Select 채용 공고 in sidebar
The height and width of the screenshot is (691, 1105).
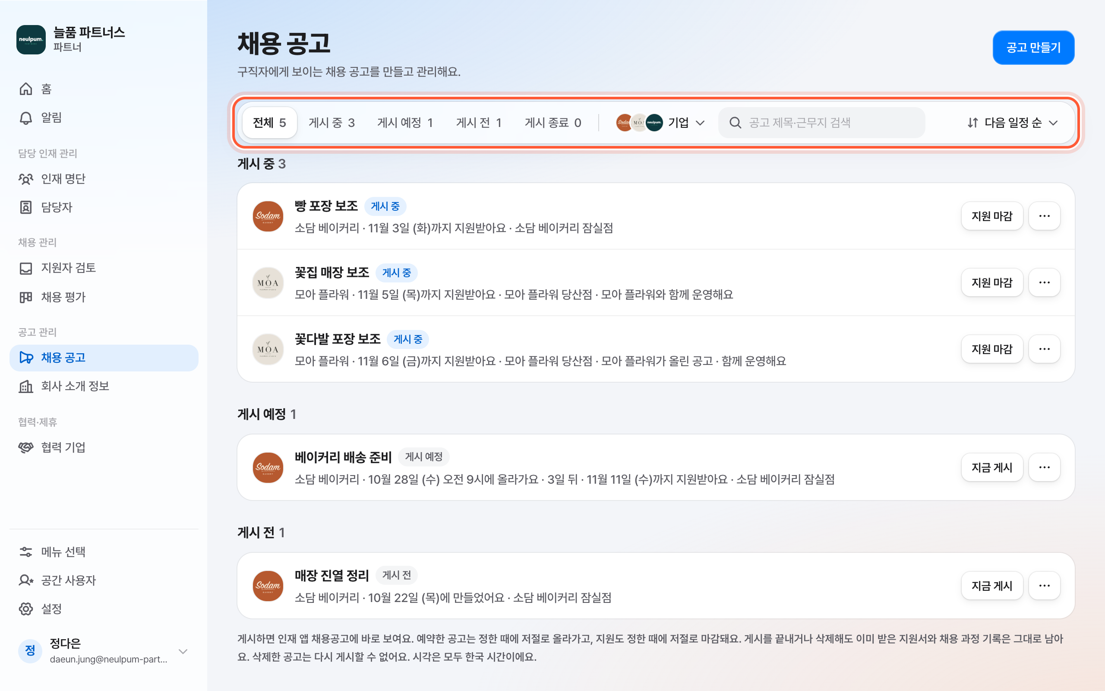click(104, 358)
